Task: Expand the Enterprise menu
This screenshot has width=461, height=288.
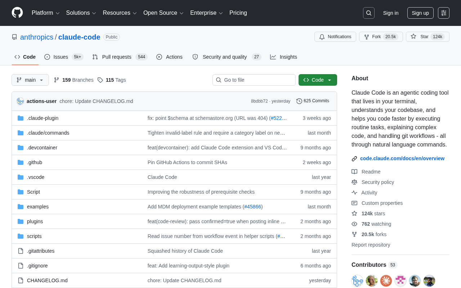Action: (x=207, y=13)
